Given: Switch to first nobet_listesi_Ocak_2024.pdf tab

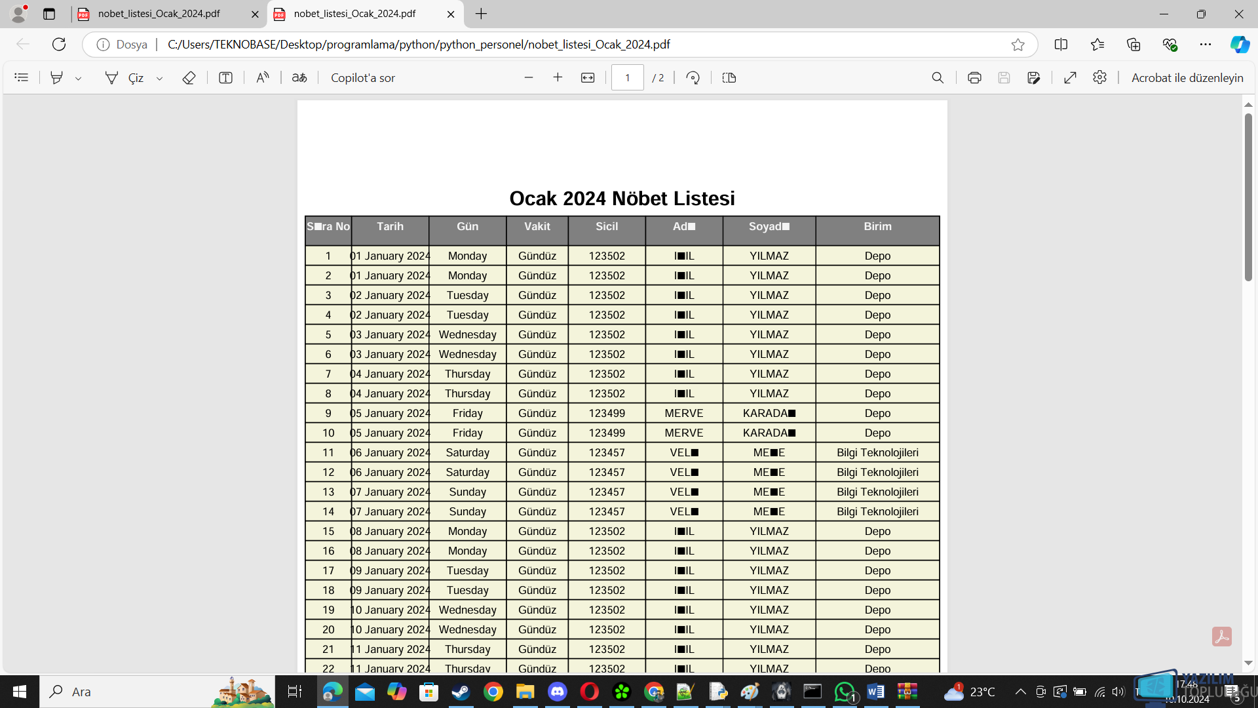Looking at the screenshot, I should 159,14.
